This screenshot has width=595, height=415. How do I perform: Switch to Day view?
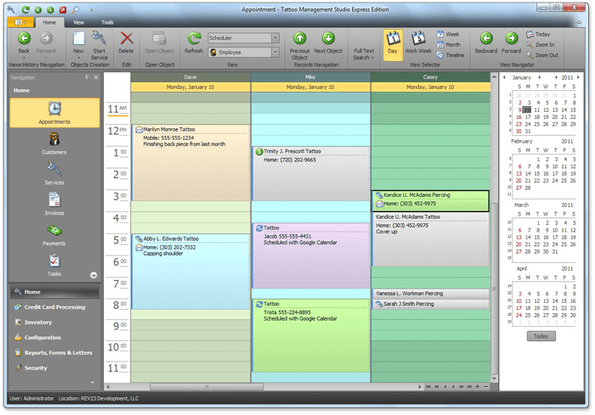pos(393,45)
